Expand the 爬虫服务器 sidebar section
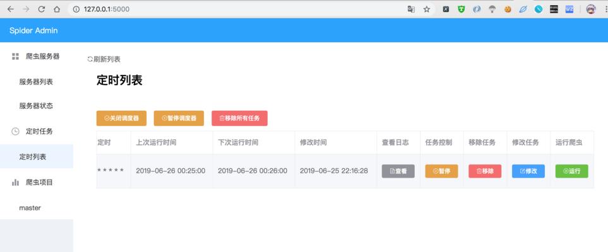This screenshot has height=252, width=608. coord(37,57)
